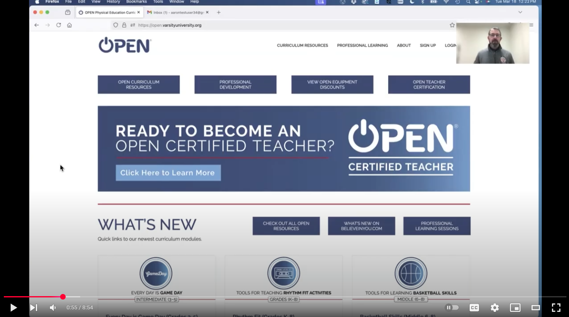Open Spotlight search in menu bar

(468, 2)
